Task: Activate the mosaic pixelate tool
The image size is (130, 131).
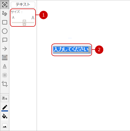Action: [x=5, y=58]
